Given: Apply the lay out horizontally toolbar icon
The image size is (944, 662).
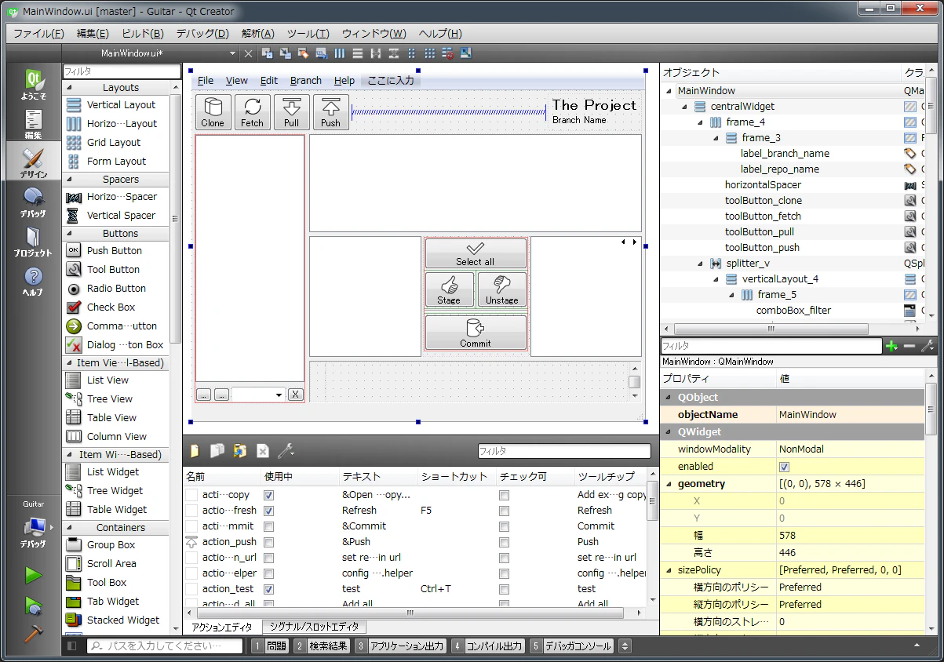Looking at the screenshot, I should [340, 53].
